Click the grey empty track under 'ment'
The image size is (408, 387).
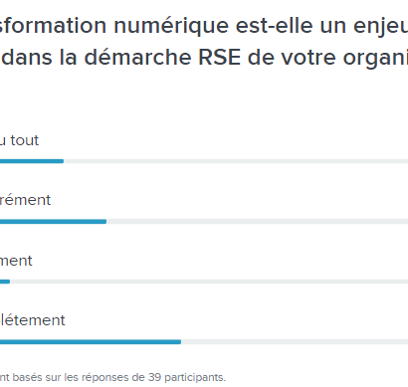point(209,282)
